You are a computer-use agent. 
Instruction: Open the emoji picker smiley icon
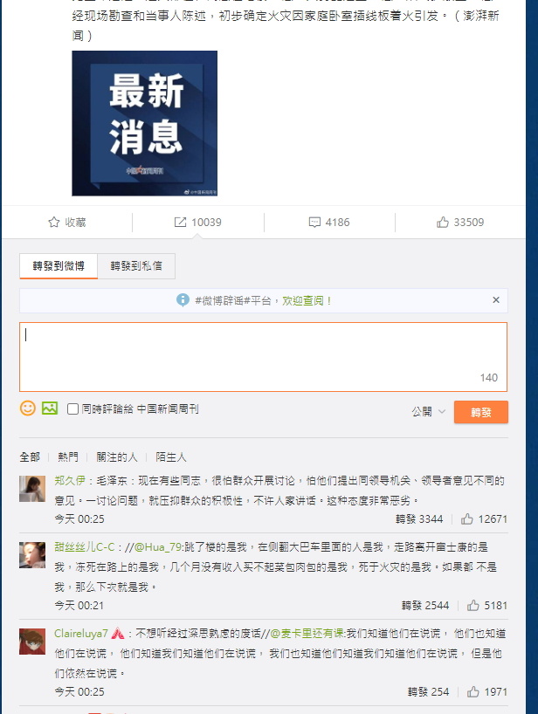pyautogui.click(x=27, y=408)
